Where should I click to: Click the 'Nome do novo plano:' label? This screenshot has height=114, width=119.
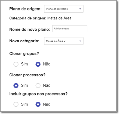[30, 29]
